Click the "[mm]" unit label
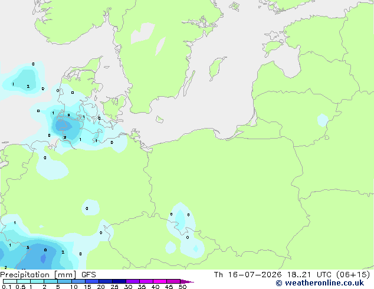This screenshot has width=374, height=289. click(65, 275)
